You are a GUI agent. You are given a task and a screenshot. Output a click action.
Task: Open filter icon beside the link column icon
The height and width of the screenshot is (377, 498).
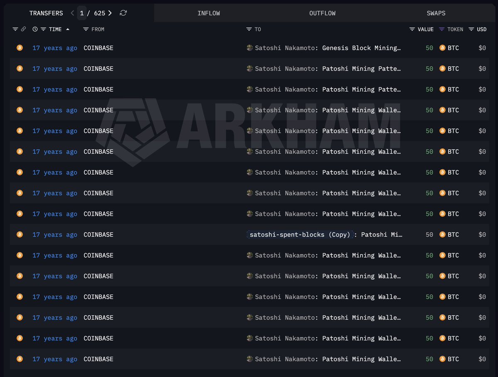tap(15, 29)
